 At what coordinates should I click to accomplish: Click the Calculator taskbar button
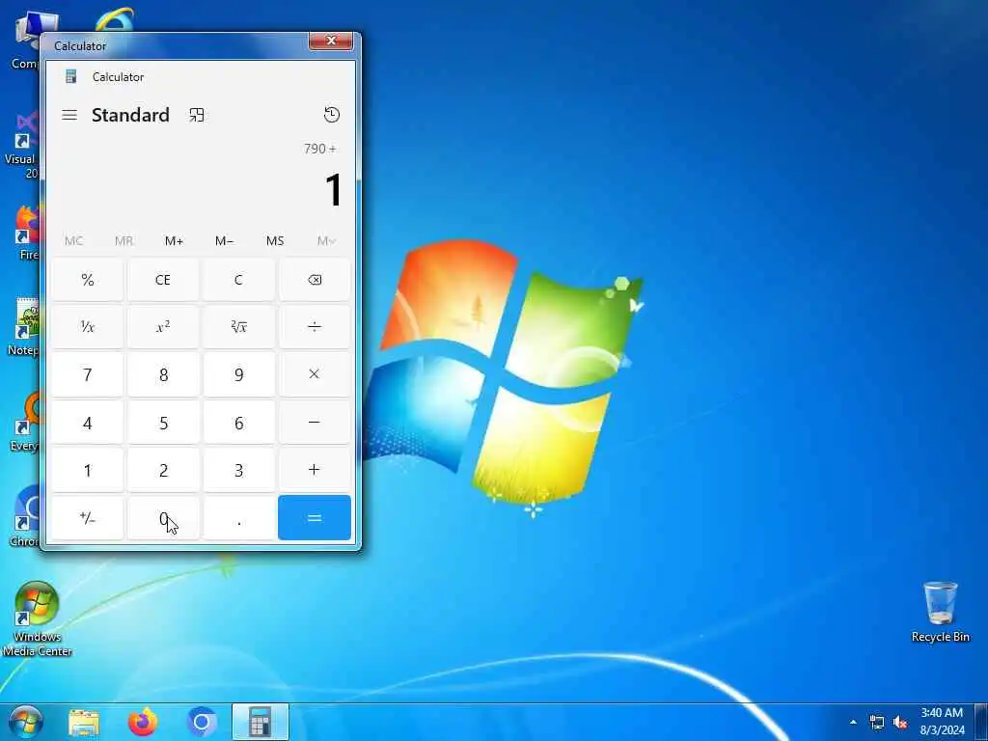[x=261, y=722]
